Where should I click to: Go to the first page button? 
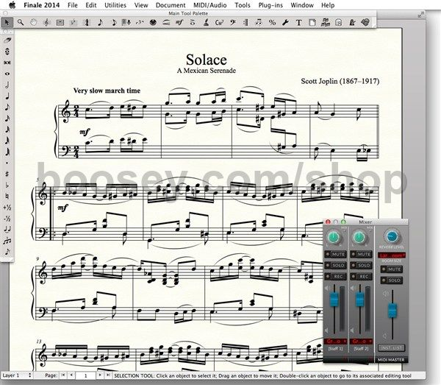click(63, 375)
